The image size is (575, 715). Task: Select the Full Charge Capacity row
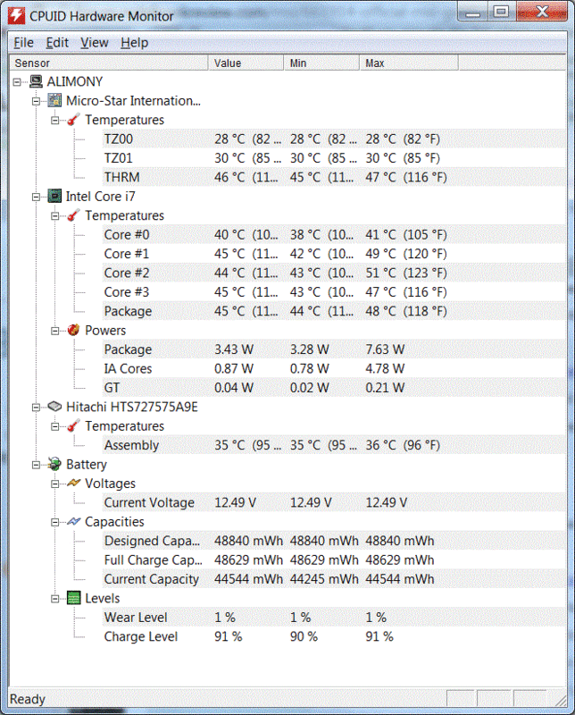coord(335,560)
